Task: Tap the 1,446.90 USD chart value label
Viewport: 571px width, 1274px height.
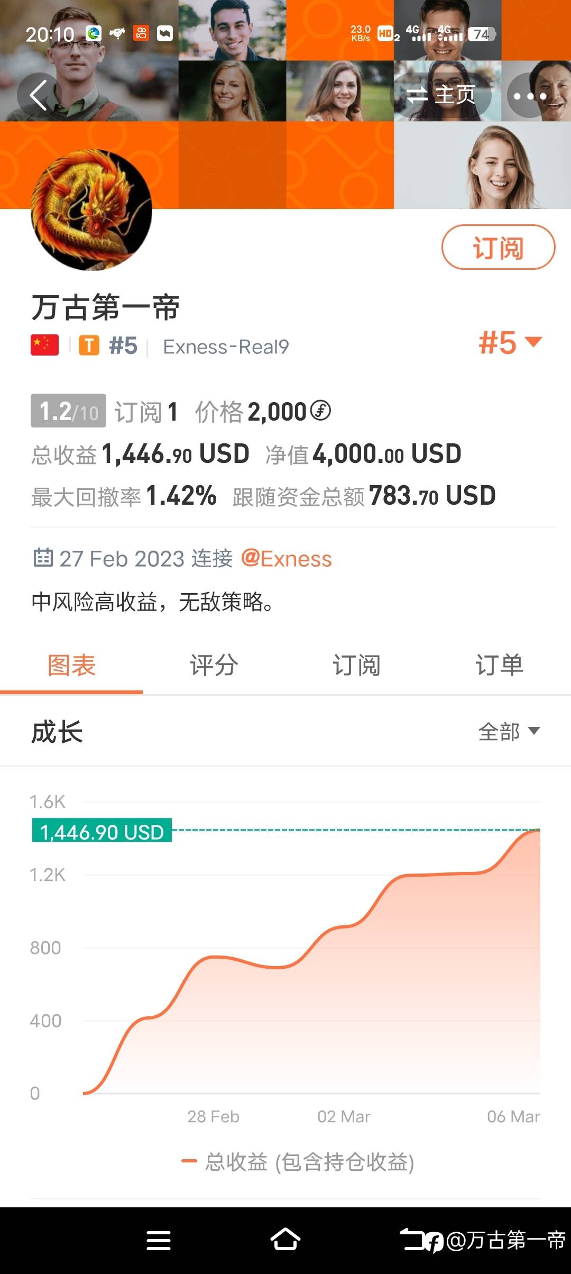Action: click(102, 832)
